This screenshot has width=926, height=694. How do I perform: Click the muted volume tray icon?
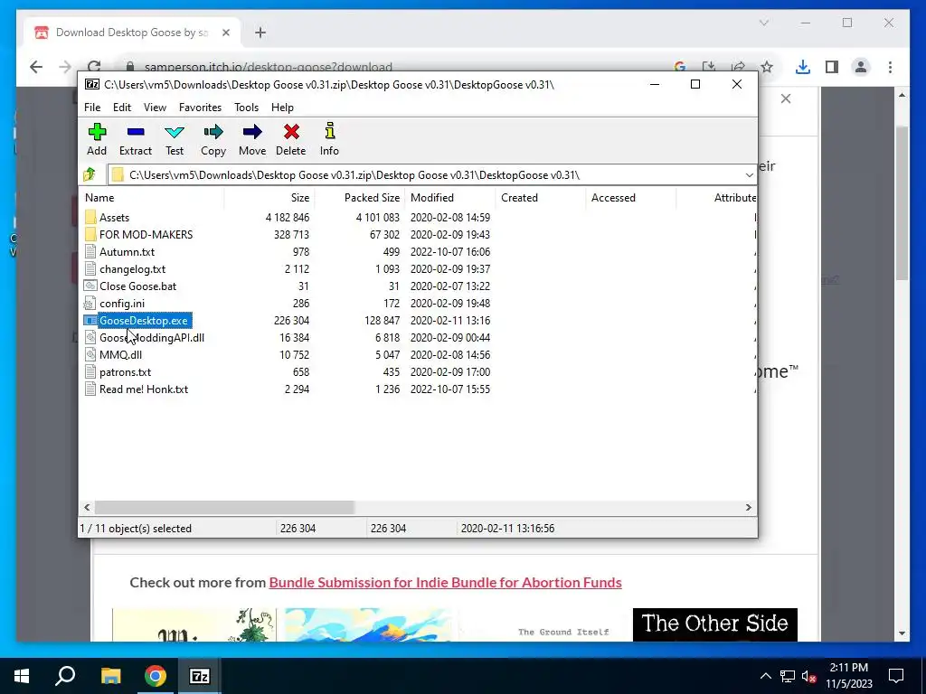pyautogui.click(x=808, y=676)
